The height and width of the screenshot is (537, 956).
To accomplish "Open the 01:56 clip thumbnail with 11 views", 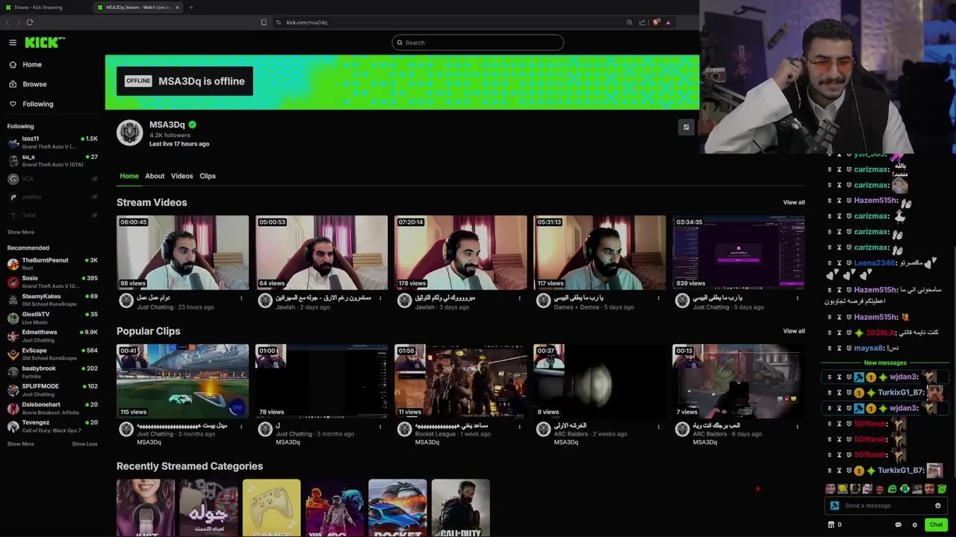I will (461, 380).
